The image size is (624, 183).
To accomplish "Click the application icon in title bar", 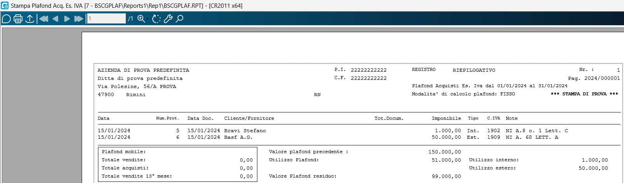I will point(5,5).
